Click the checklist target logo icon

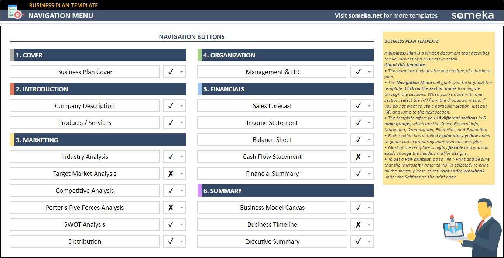click(x=16, y=12)
